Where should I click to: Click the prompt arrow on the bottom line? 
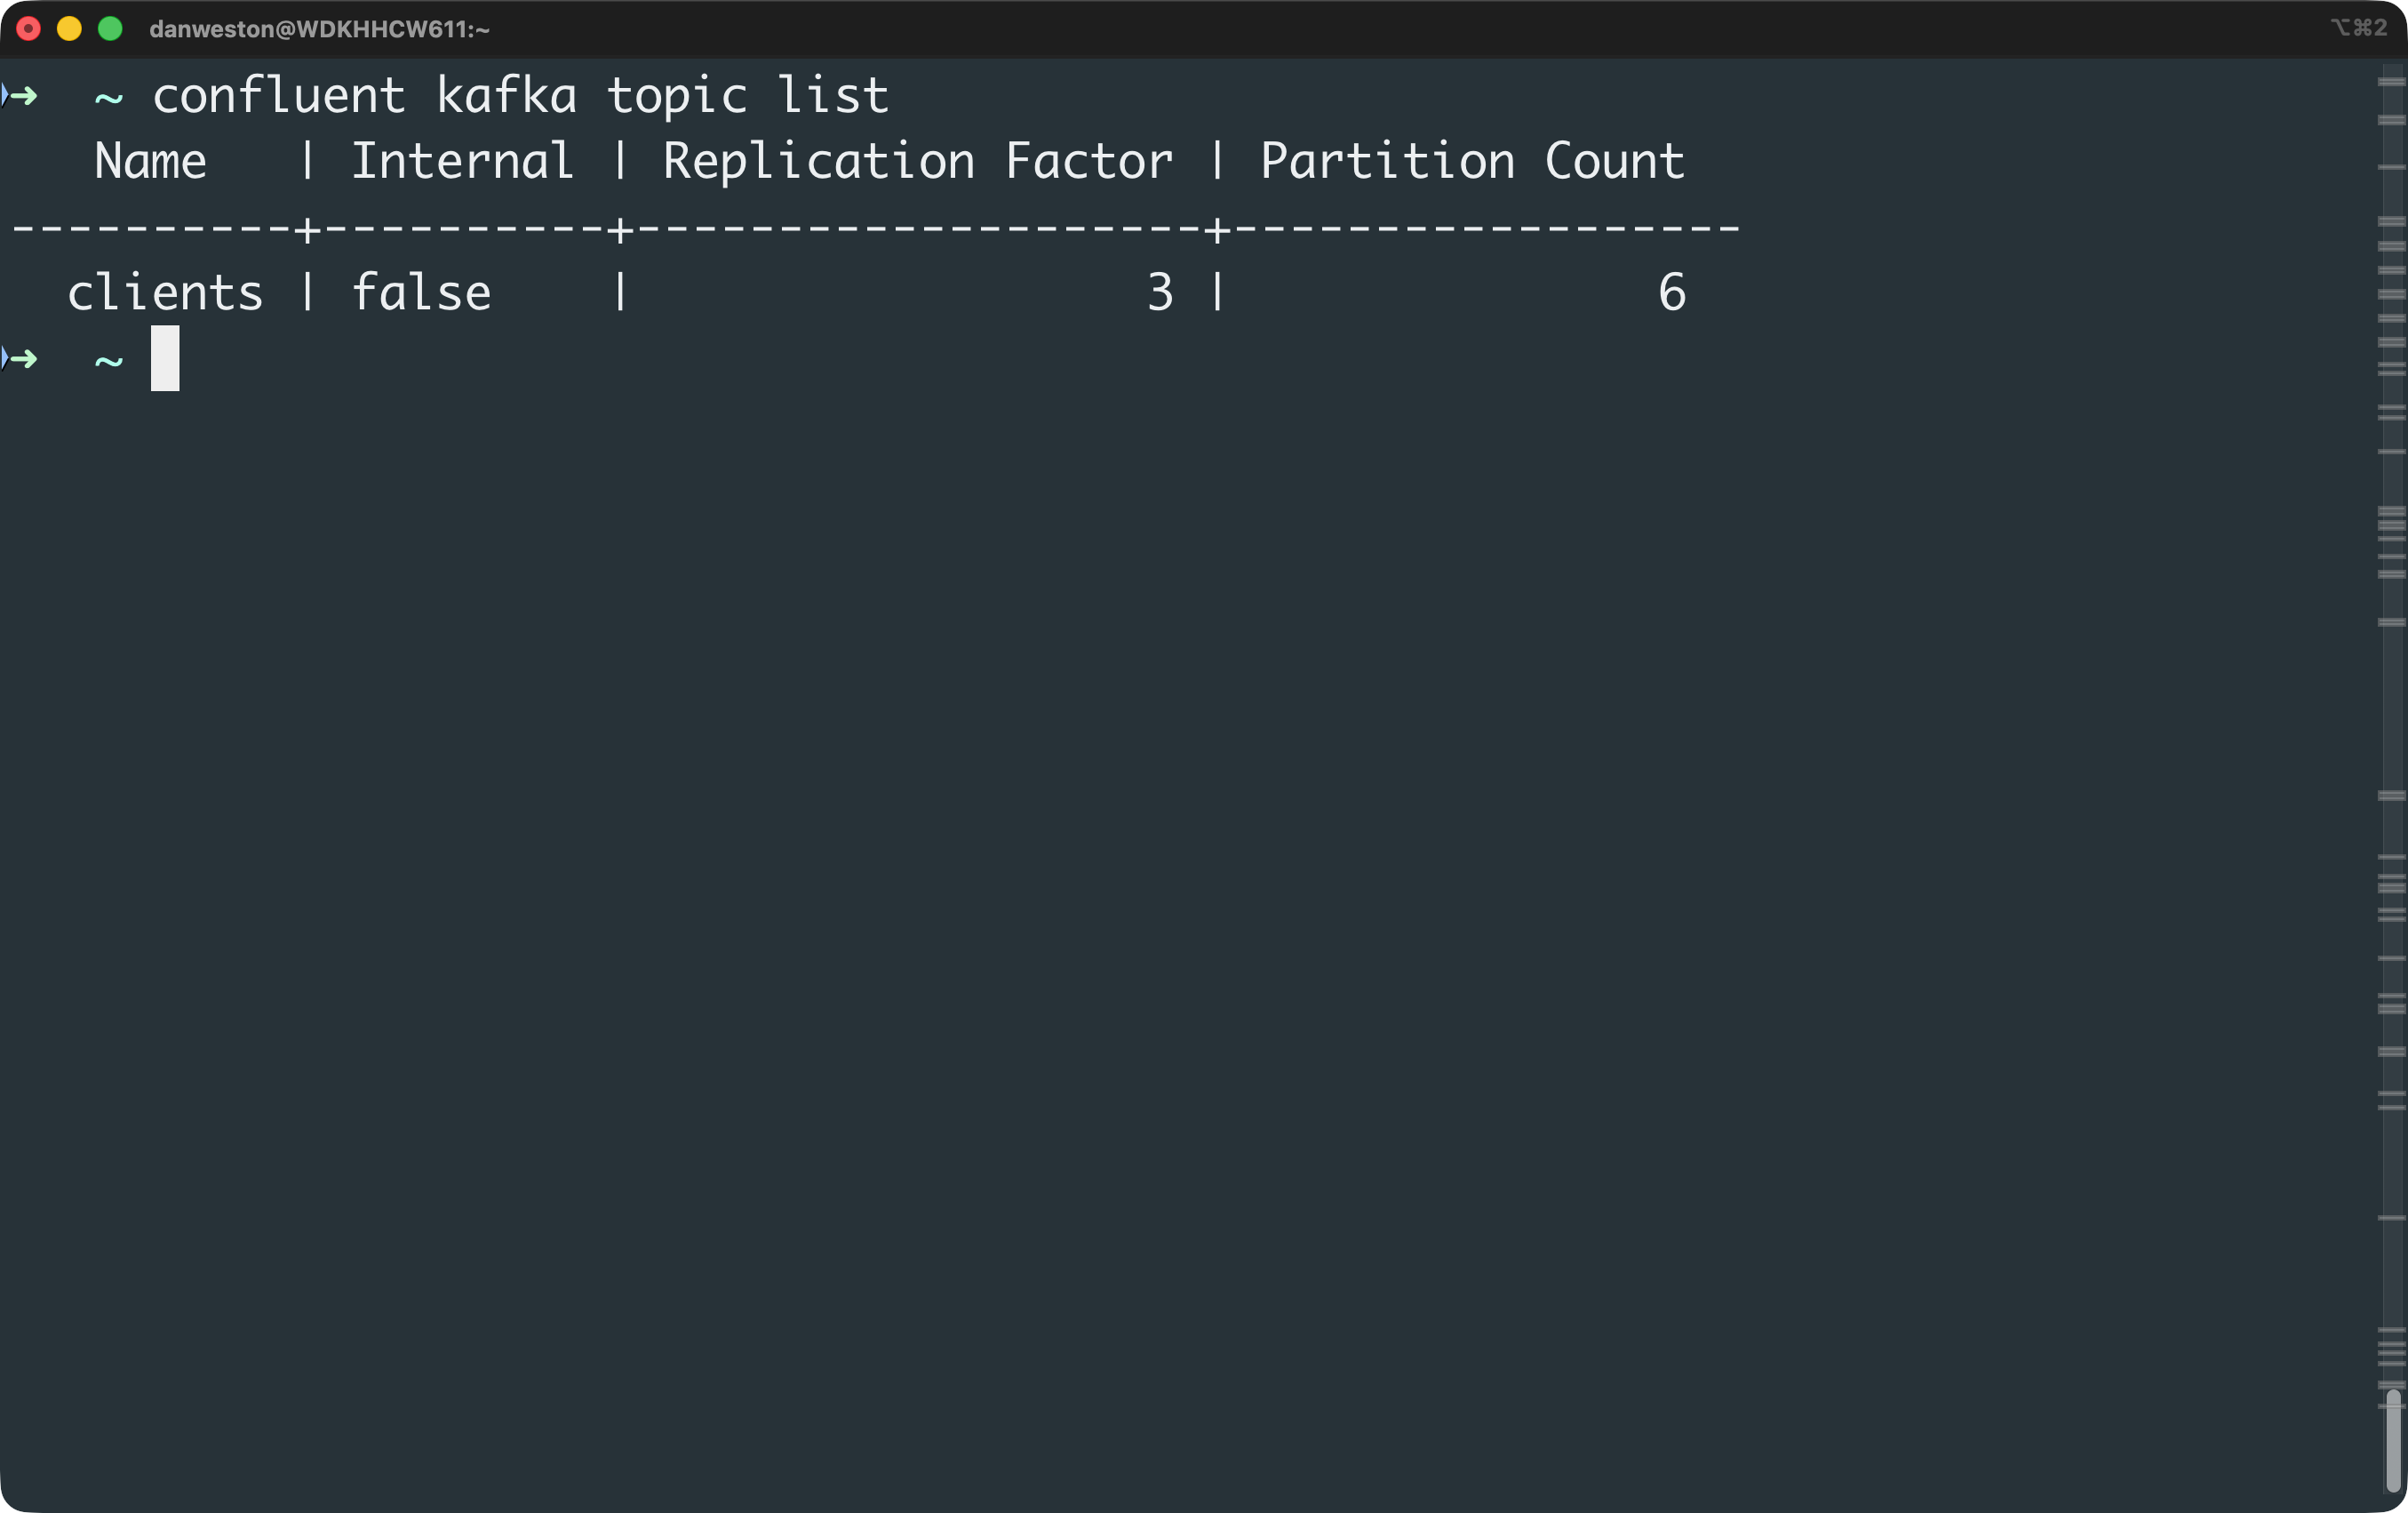pos(22,358)
